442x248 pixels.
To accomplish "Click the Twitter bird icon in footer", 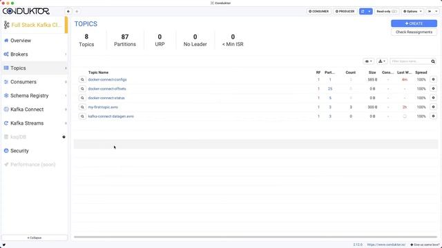I will pos(4,245).
